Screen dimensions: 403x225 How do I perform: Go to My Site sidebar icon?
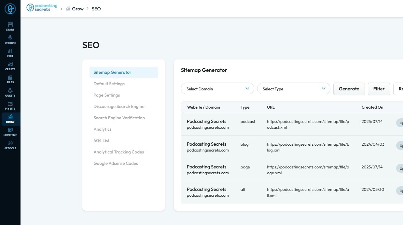coord(10,106)
